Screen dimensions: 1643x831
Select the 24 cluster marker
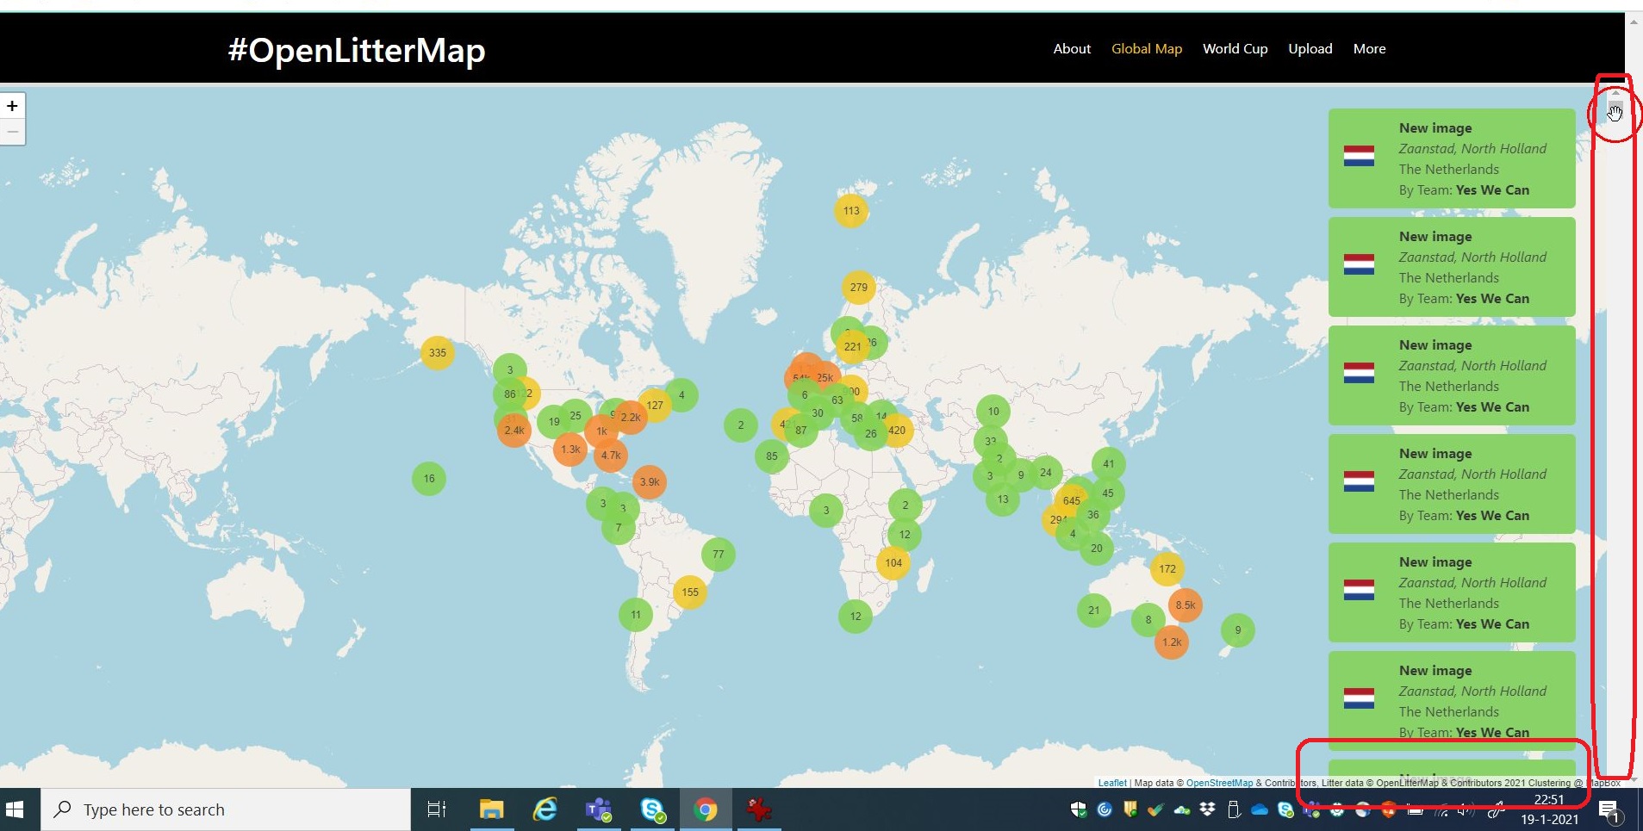1046,473
